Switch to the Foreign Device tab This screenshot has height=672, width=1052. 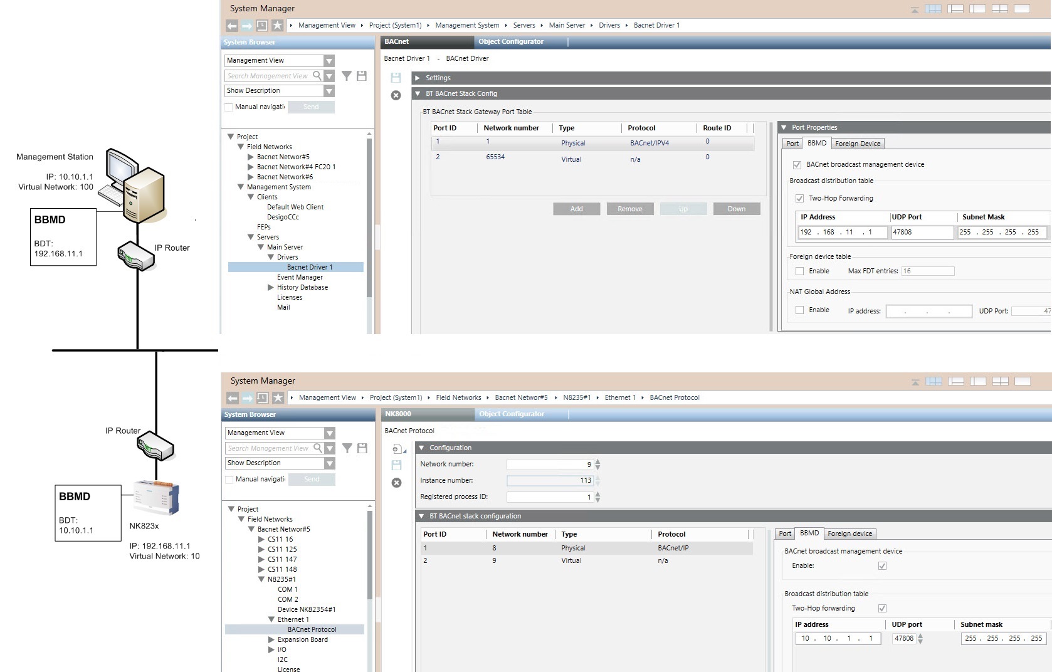(858, 143)
